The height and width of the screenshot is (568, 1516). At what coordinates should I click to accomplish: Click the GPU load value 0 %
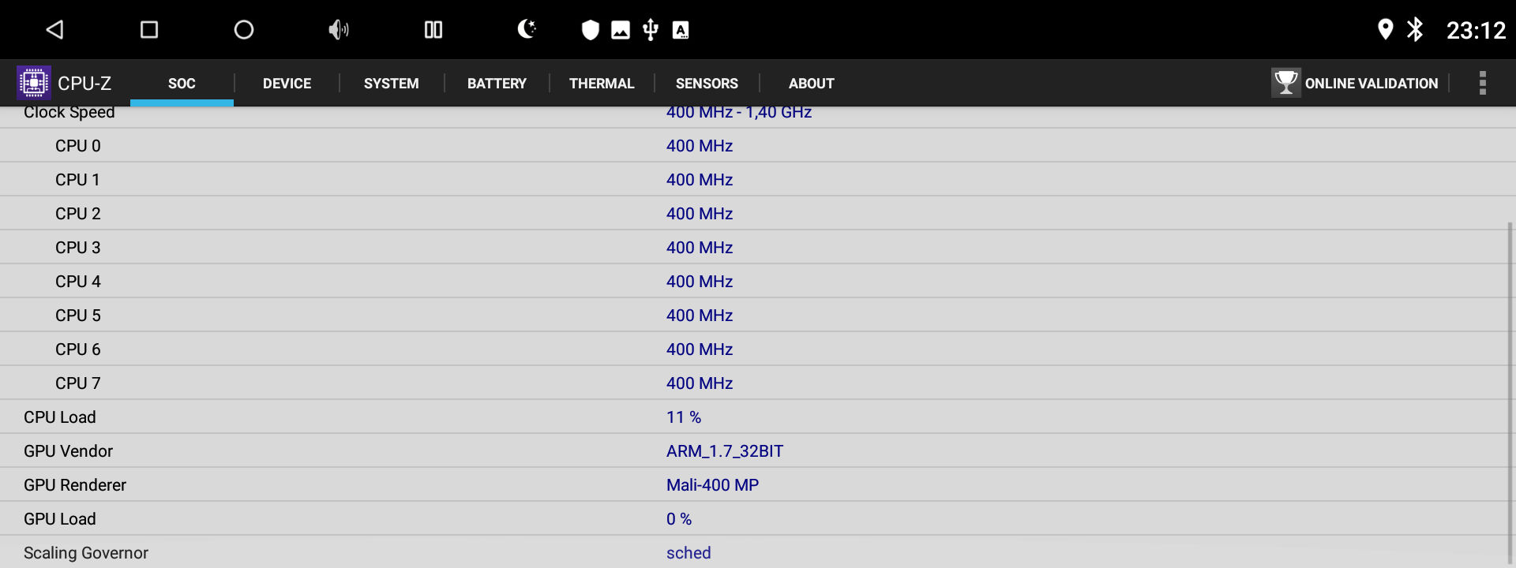pyautogui.click(x=679, y=519)
